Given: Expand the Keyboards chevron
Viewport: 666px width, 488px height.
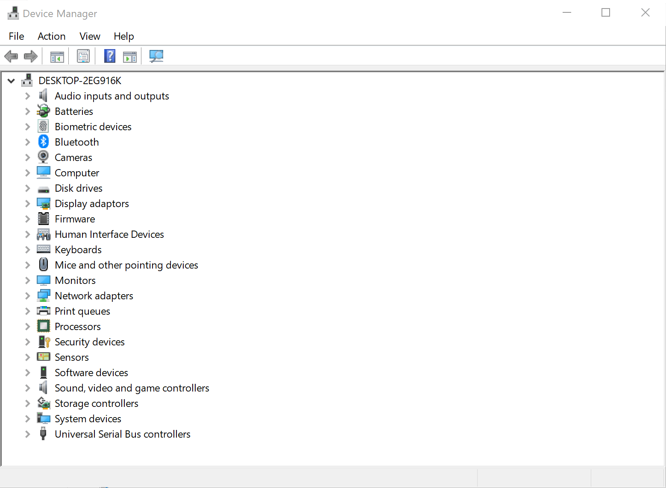Looking at the screenshot, I should click(28, 250).
